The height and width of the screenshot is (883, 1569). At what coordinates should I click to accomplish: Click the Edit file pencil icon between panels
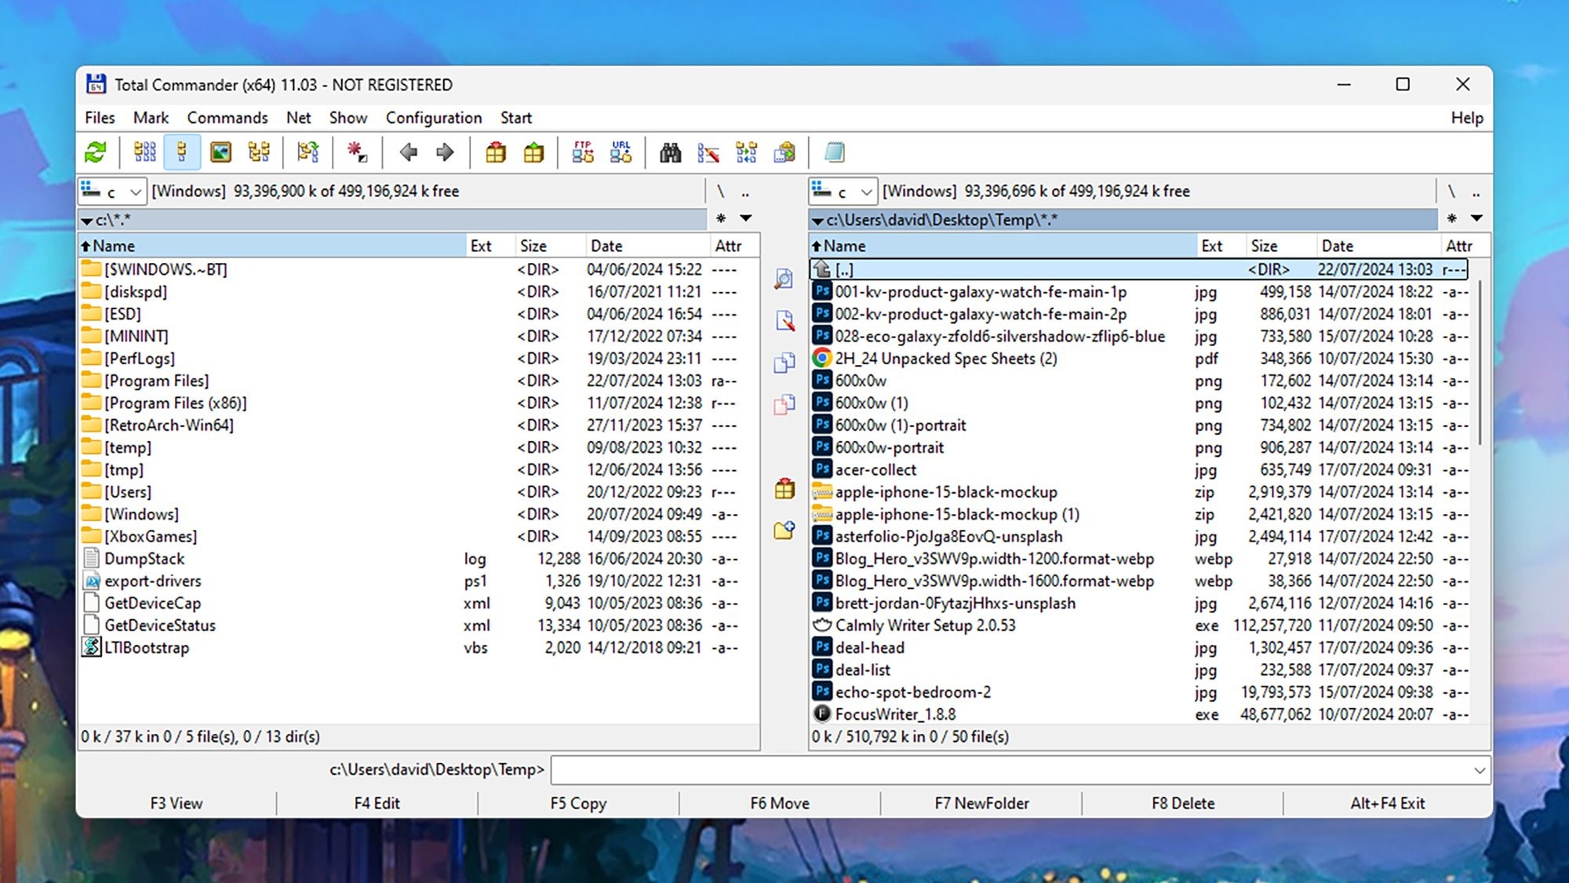(x=784, y=320)
